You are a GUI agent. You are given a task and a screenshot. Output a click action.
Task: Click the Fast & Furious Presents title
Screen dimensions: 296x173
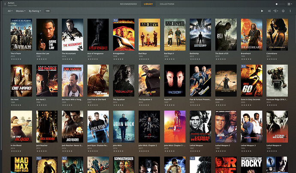(200, 99)
